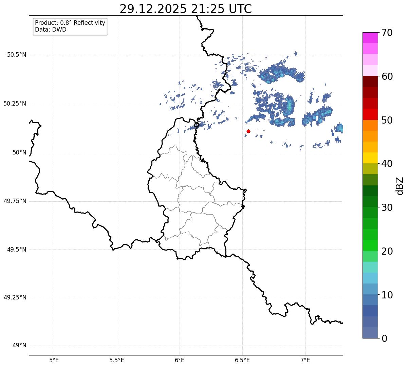Click the 49°N latitude label
Viewport: 408px width, 367px height.
(x=19, y=346)
